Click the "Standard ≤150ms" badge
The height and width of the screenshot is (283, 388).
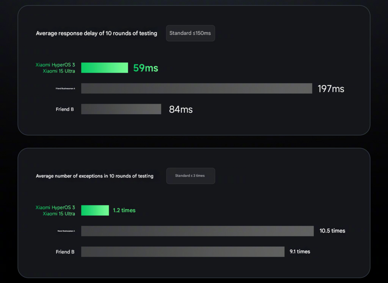[190, 33]
